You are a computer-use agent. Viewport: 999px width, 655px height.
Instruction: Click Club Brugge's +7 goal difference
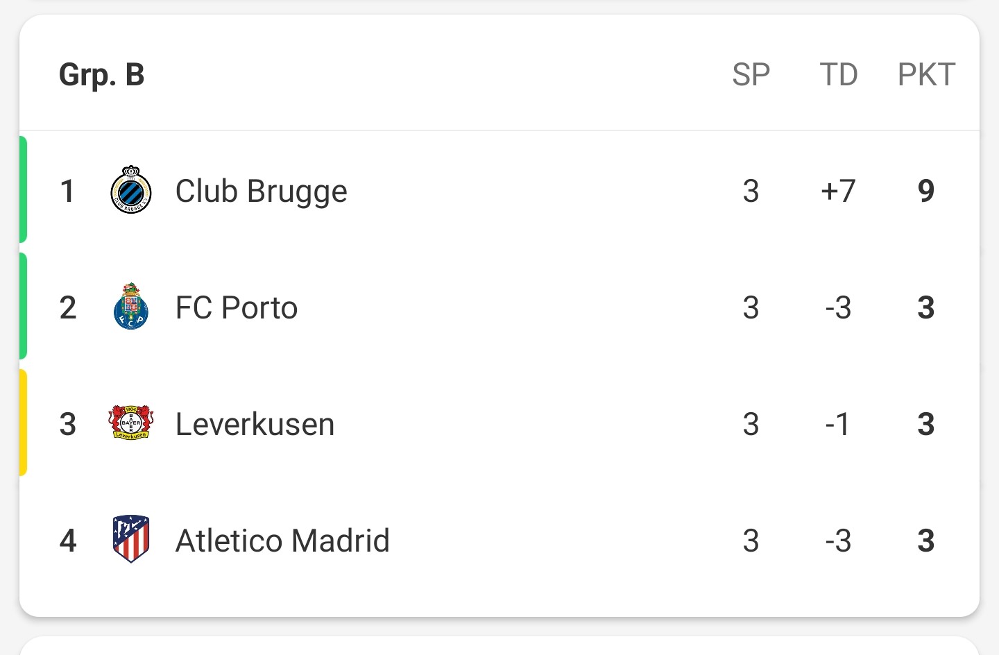pyautogui.click(x=838, y=191)
